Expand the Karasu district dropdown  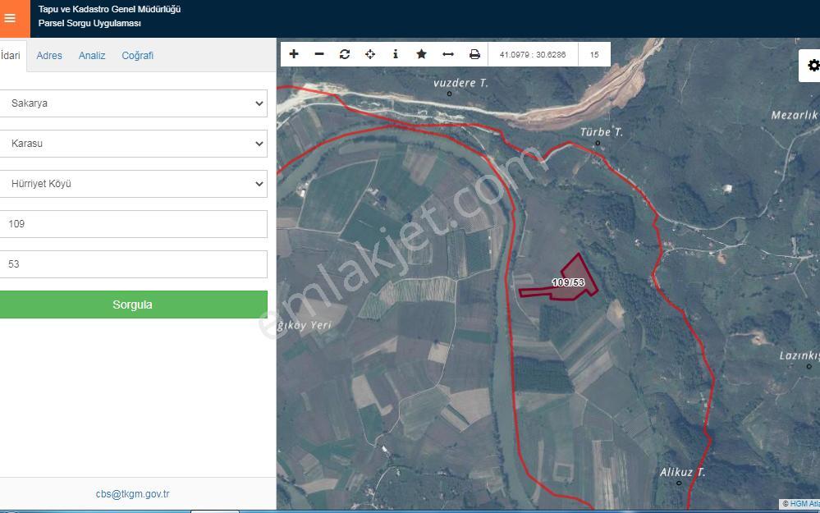[x=133, y=144]
